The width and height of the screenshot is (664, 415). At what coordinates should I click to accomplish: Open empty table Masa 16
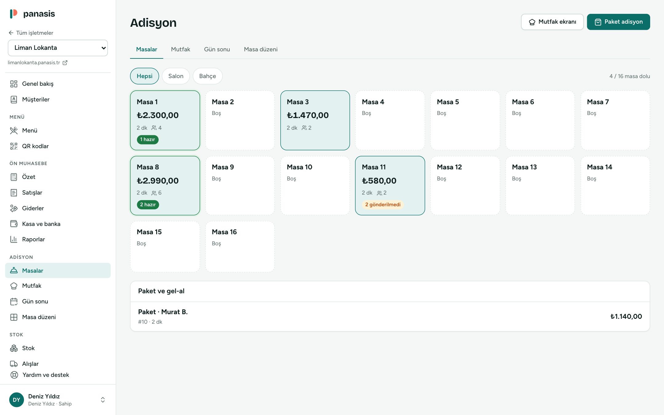tap(240, 247)
